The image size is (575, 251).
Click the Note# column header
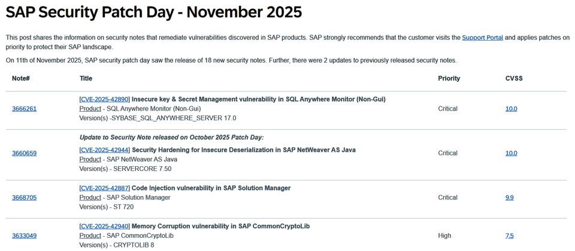point(21,78)
